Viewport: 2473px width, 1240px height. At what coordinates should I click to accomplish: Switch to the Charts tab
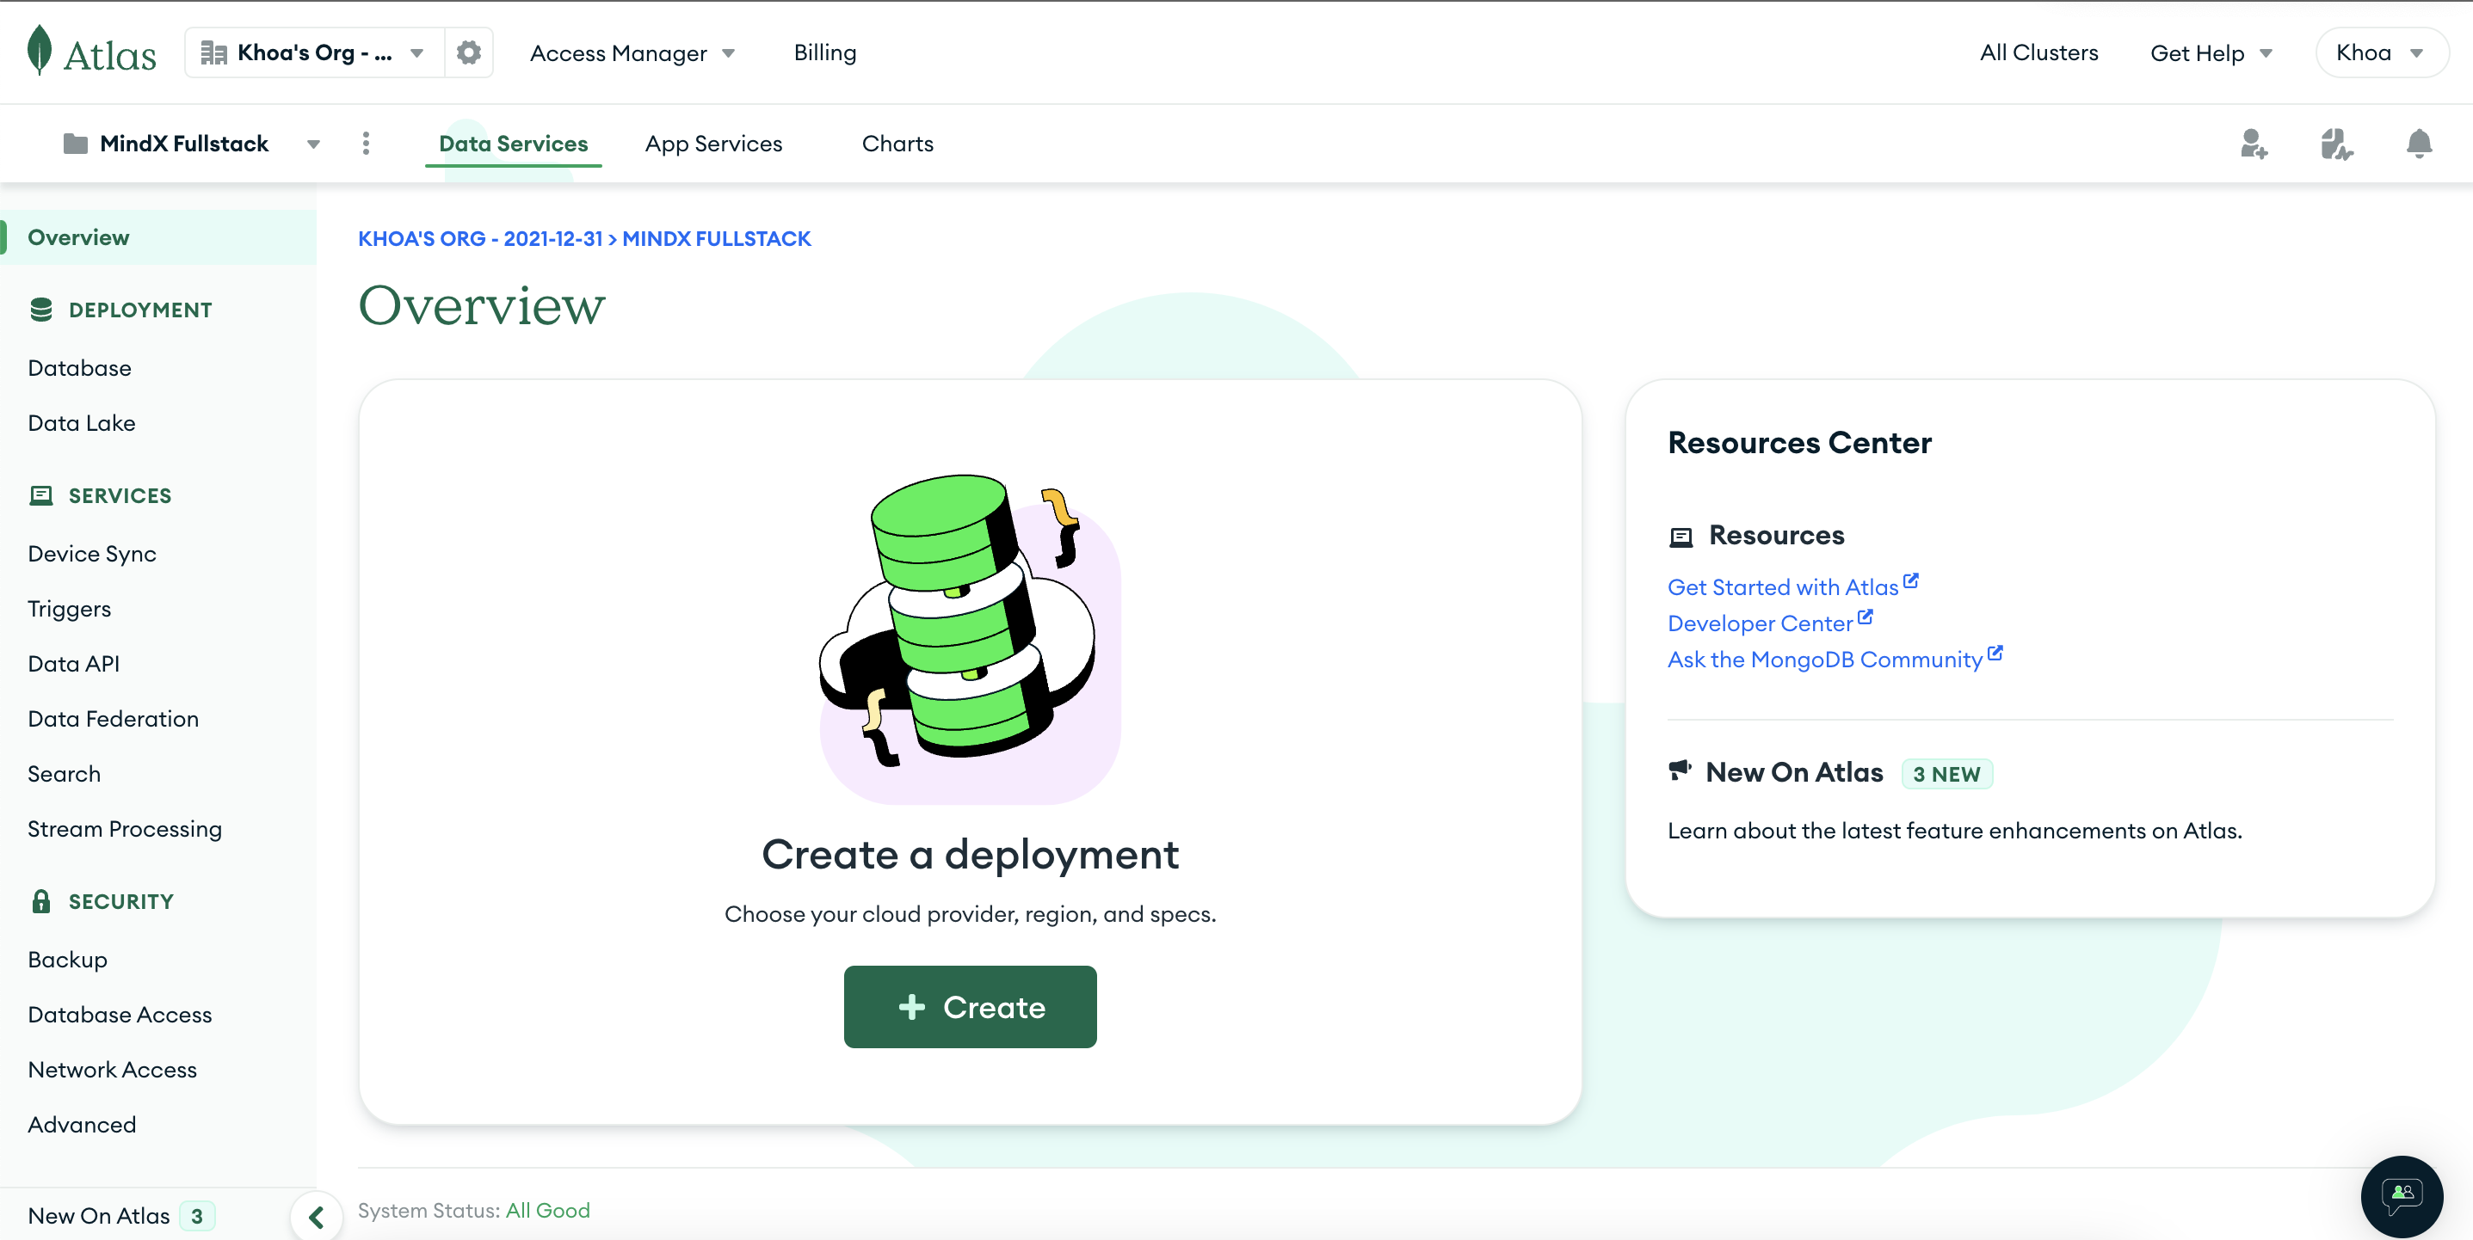point(897,144)
